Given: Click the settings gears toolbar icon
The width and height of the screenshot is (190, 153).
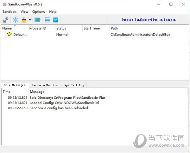Looking at the screenshot, I should point(5,20).
